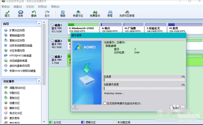Click the 刷新 (Refresh) toolbar icon
The width and height of the screenshot is (203, 125).
tap(63, 14)
